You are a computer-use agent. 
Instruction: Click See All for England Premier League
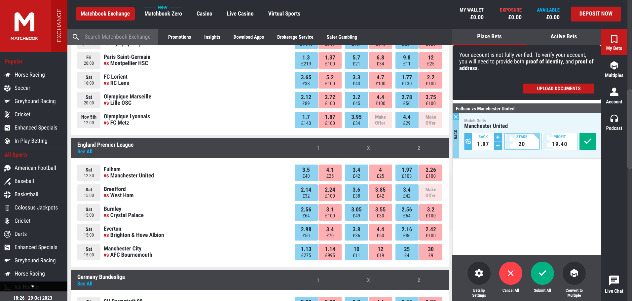point(85,152)
